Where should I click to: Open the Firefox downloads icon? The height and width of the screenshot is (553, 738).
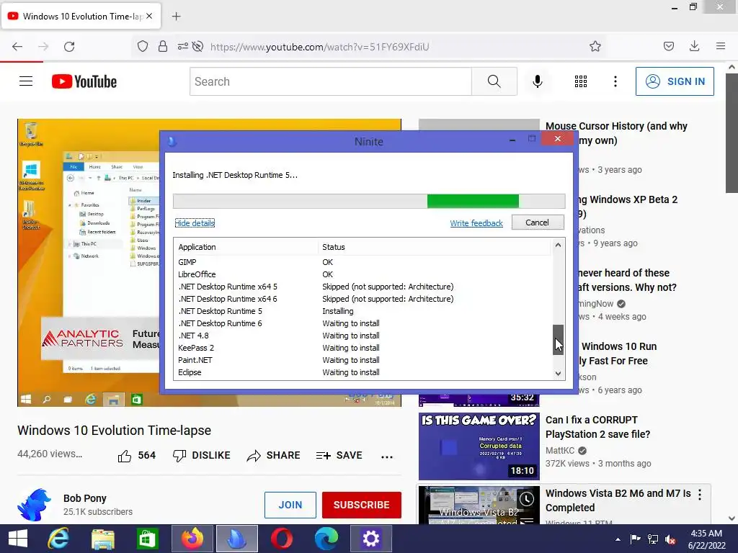pos(694,46)
